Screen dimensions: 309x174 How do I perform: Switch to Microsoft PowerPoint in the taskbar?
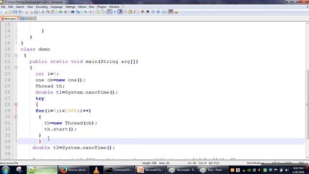click(150, 170)
